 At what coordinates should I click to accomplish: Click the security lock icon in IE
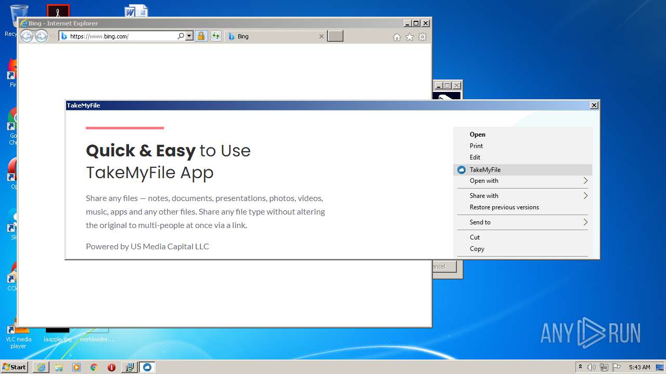click(201, 36)
